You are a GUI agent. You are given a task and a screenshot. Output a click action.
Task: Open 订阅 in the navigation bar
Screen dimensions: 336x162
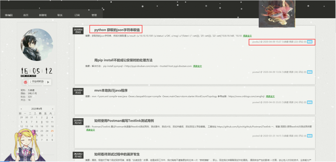(77, 15)
